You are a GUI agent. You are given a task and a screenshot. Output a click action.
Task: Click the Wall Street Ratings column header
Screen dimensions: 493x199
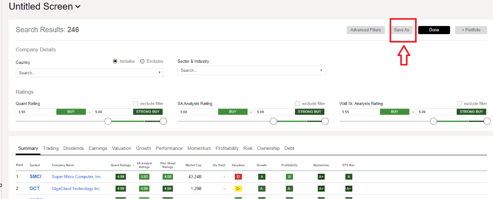(167, 165)
